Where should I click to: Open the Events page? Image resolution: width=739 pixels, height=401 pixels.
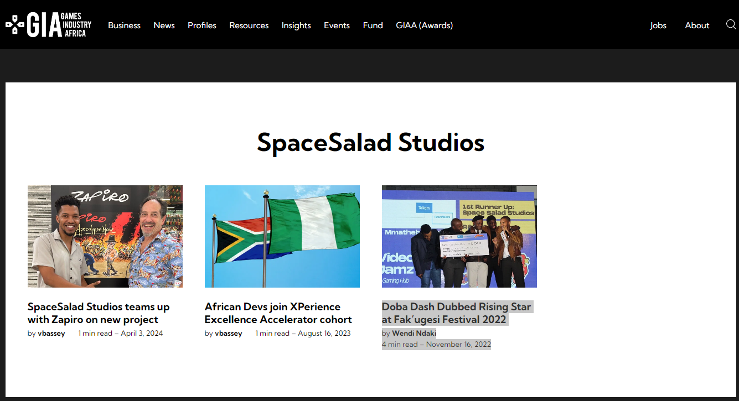(337, 25)
